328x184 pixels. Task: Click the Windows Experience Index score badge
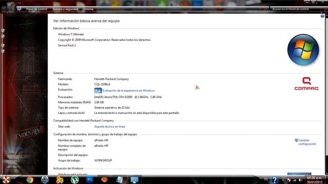(x=98, y=90)
